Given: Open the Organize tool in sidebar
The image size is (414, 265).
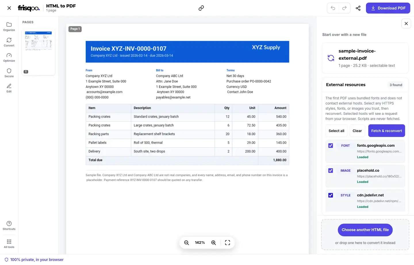Looking at the screenshot, I should point(9,26).
